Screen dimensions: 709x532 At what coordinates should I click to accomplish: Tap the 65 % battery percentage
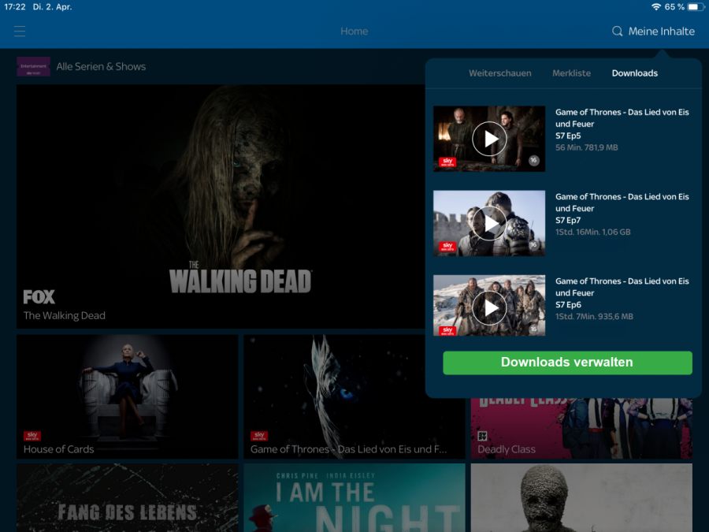coord(674,7)
